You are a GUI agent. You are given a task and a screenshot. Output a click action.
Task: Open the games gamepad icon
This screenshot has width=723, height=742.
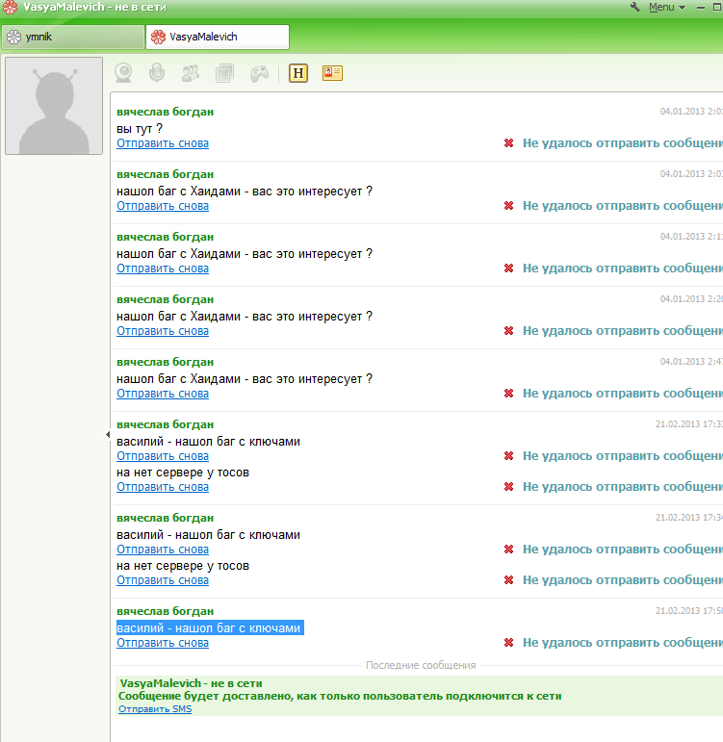(x=259, y=74)
